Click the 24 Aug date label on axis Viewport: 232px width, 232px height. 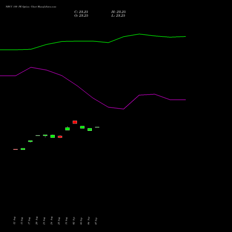coord(52,220)
